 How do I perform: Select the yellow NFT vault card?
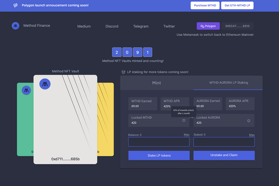(x=105, y=119)
